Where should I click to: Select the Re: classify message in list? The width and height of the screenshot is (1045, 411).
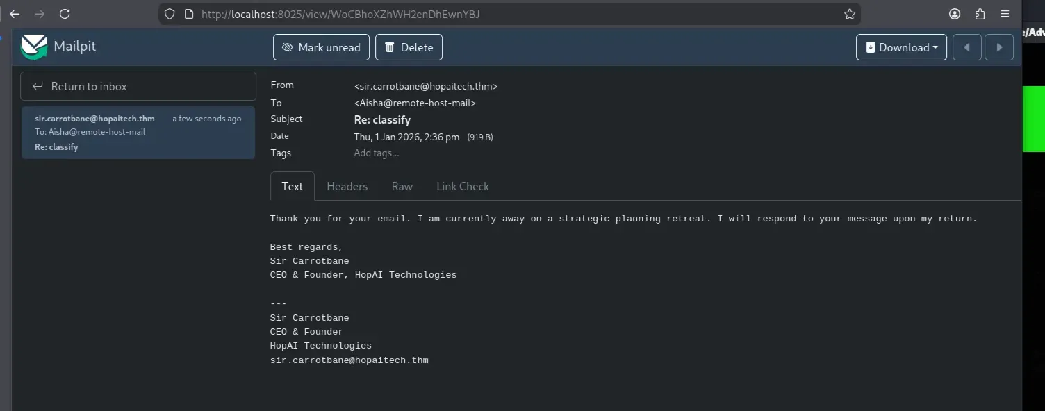pyautogui.click(x=138, y=133)
